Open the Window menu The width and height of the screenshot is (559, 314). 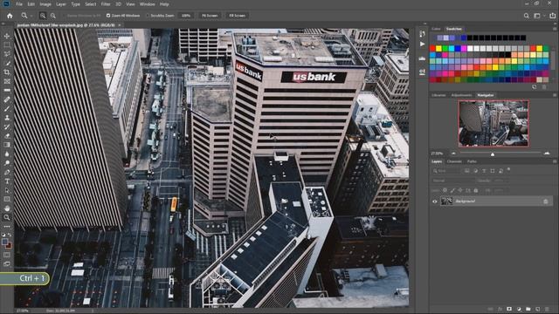pos(148,4)
